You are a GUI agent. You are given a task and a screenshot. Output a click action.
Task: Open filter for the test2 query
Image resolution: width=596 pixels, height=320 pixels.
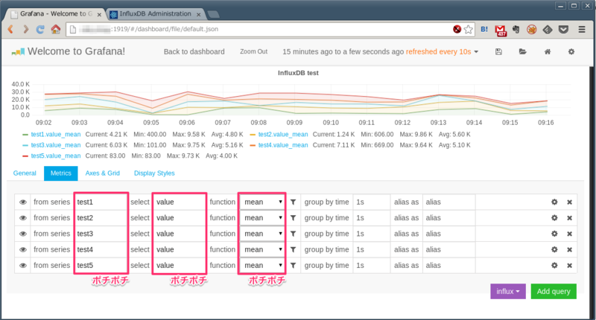pyautogui.click(x=293, y=218)
